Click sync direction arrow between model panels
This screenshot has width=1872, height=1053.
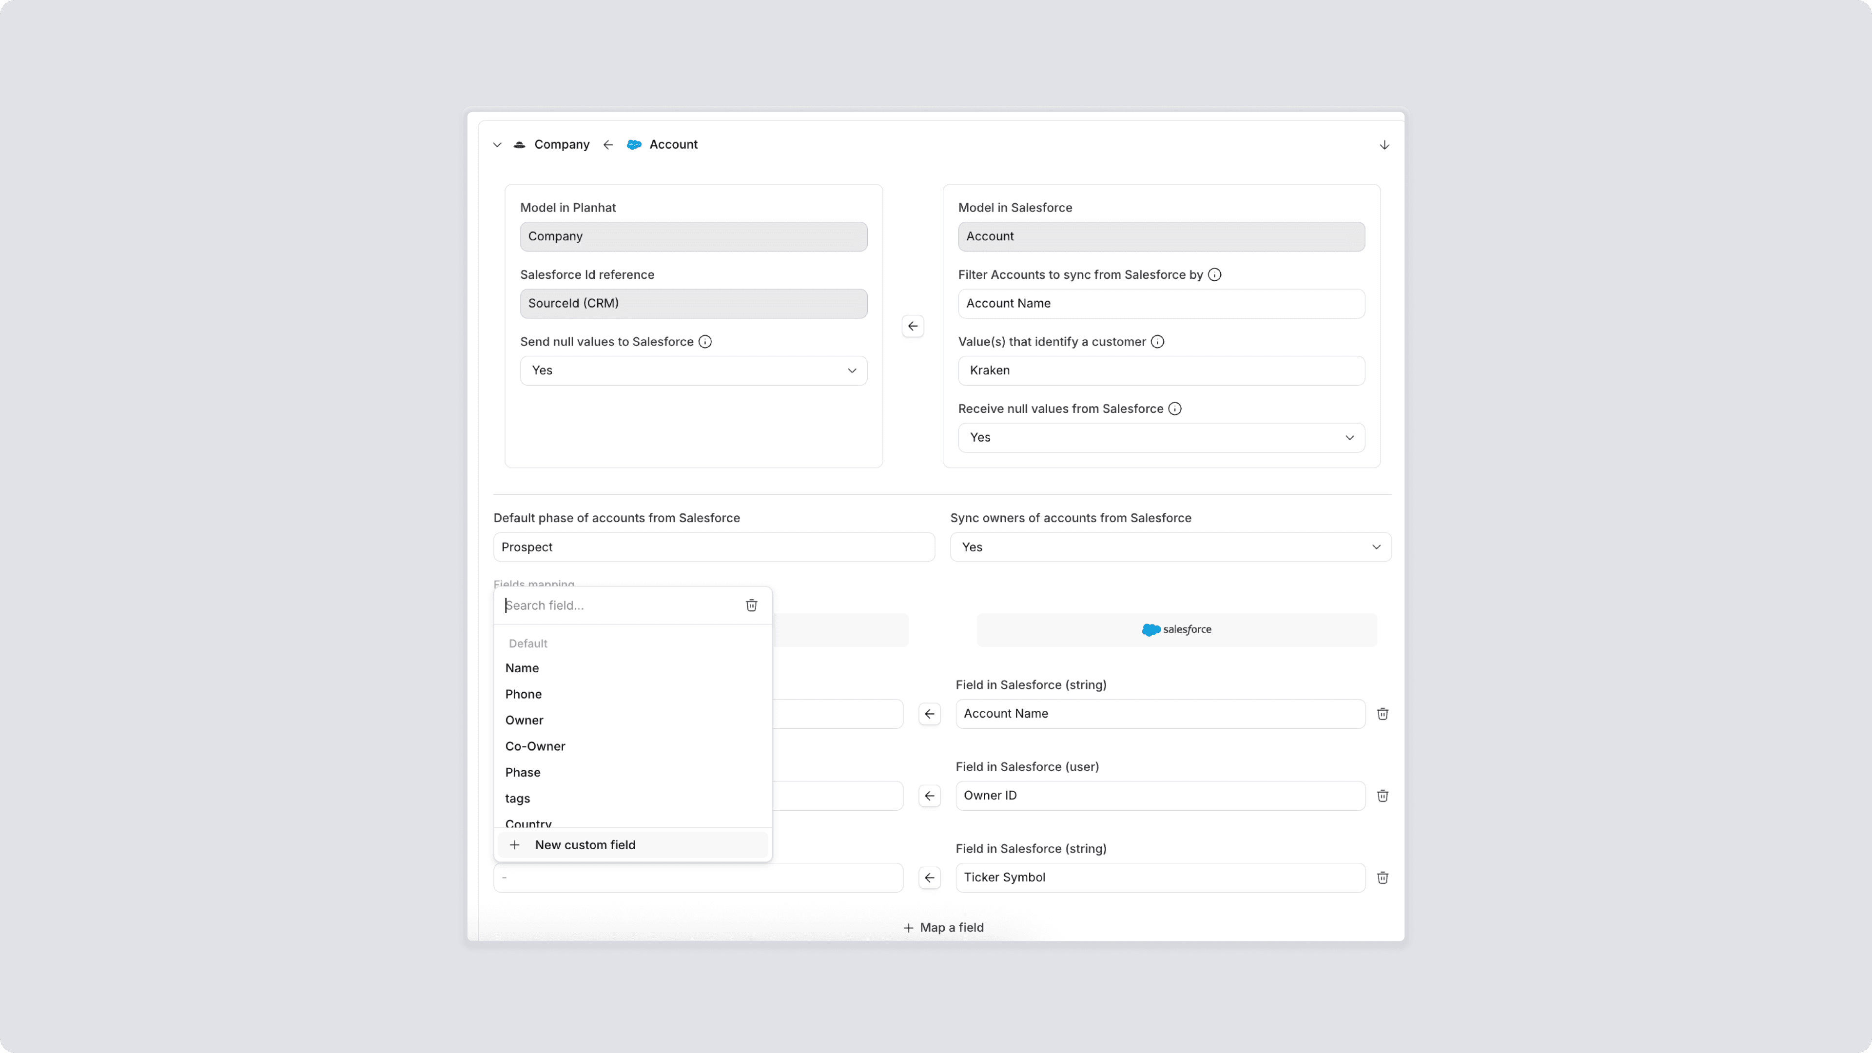pos(913,326)
